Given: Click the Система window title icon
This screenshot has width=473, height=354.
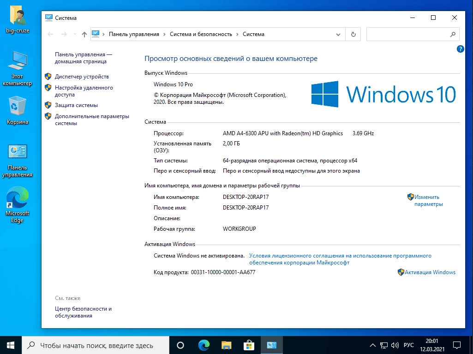Looking at the screenshot, I should 48,18.
